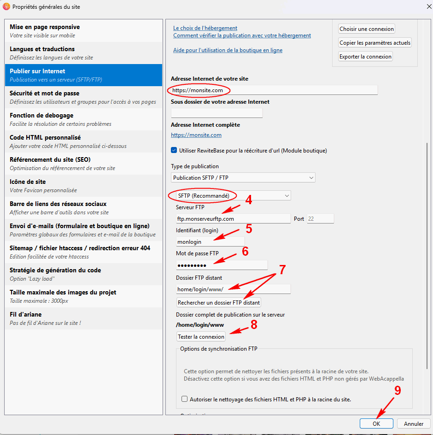Click the WebAcappella app icon in title bar
Viewport: 433px width, 435px height.
pos(6,6)
